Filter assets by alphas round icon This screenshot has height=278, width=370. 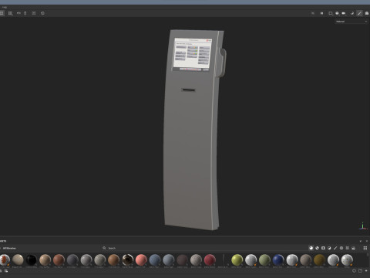[x=341, y=248]
